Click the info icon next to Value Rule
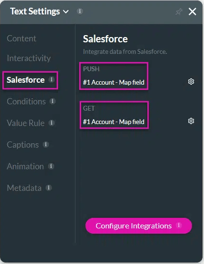The image size is (204, 264). click(x=51, y=123)
